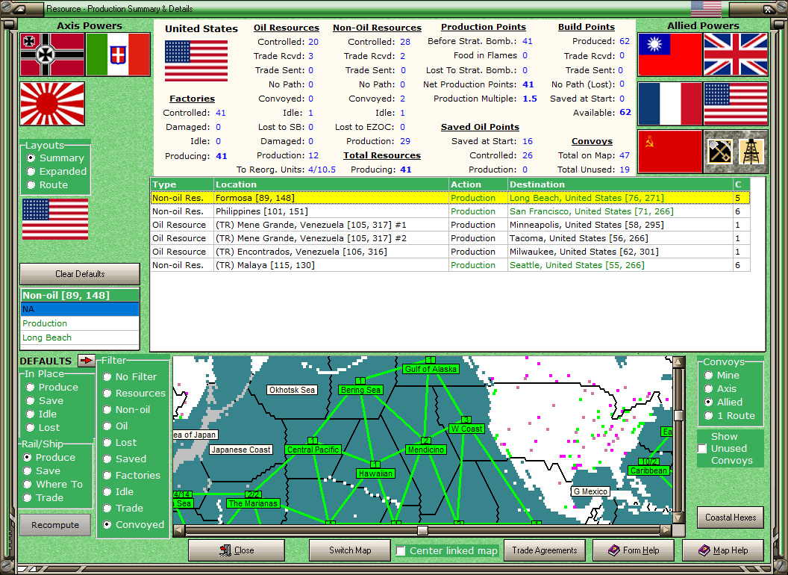The width and height of the screenshot is (788, 575).
Task: Click The Marianas sea area marker
Action: click(253, 503)
